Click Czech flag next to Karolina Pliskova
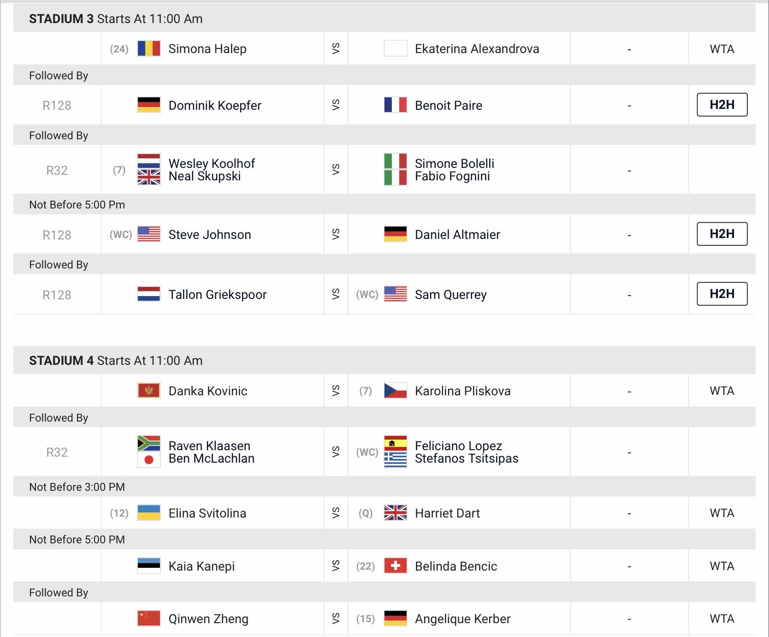 click(x=396, y=391)
